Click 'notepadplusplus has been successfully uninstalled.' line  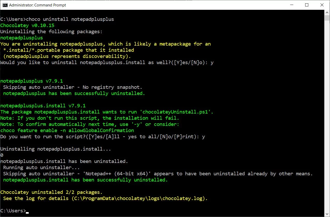pos(74,93)
